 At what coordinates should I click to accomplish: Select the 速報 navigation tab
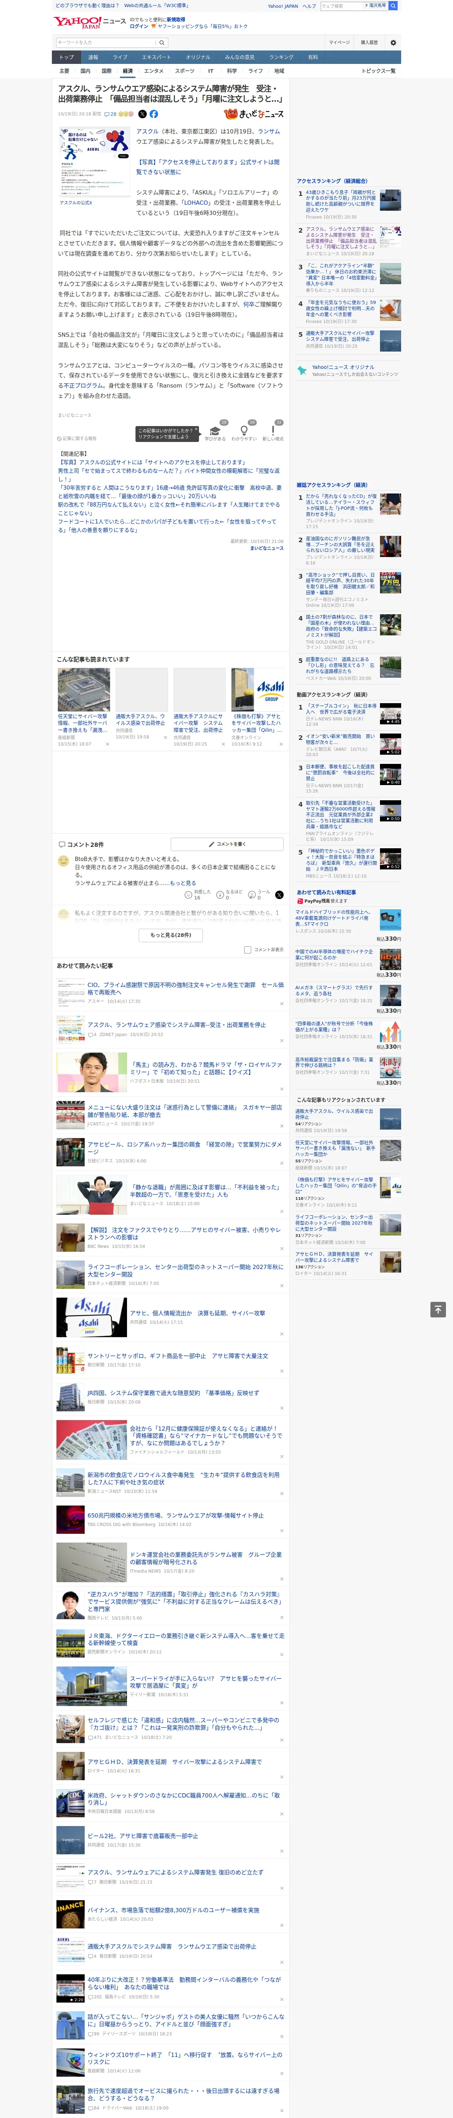pos(93,58)
